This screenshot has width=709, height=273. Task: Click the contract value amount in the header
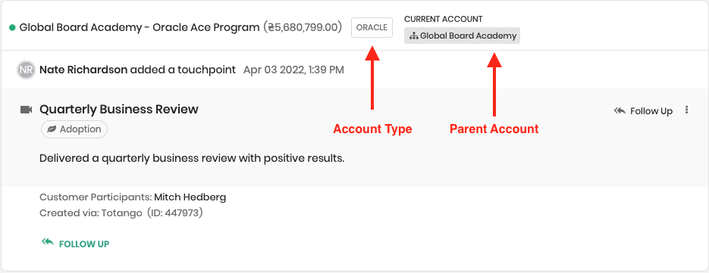[303, 27]
